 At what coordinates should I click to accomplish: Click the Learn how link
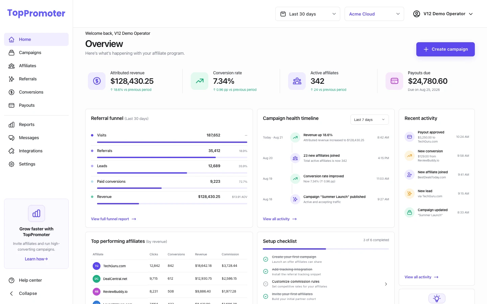click(36, 259)
